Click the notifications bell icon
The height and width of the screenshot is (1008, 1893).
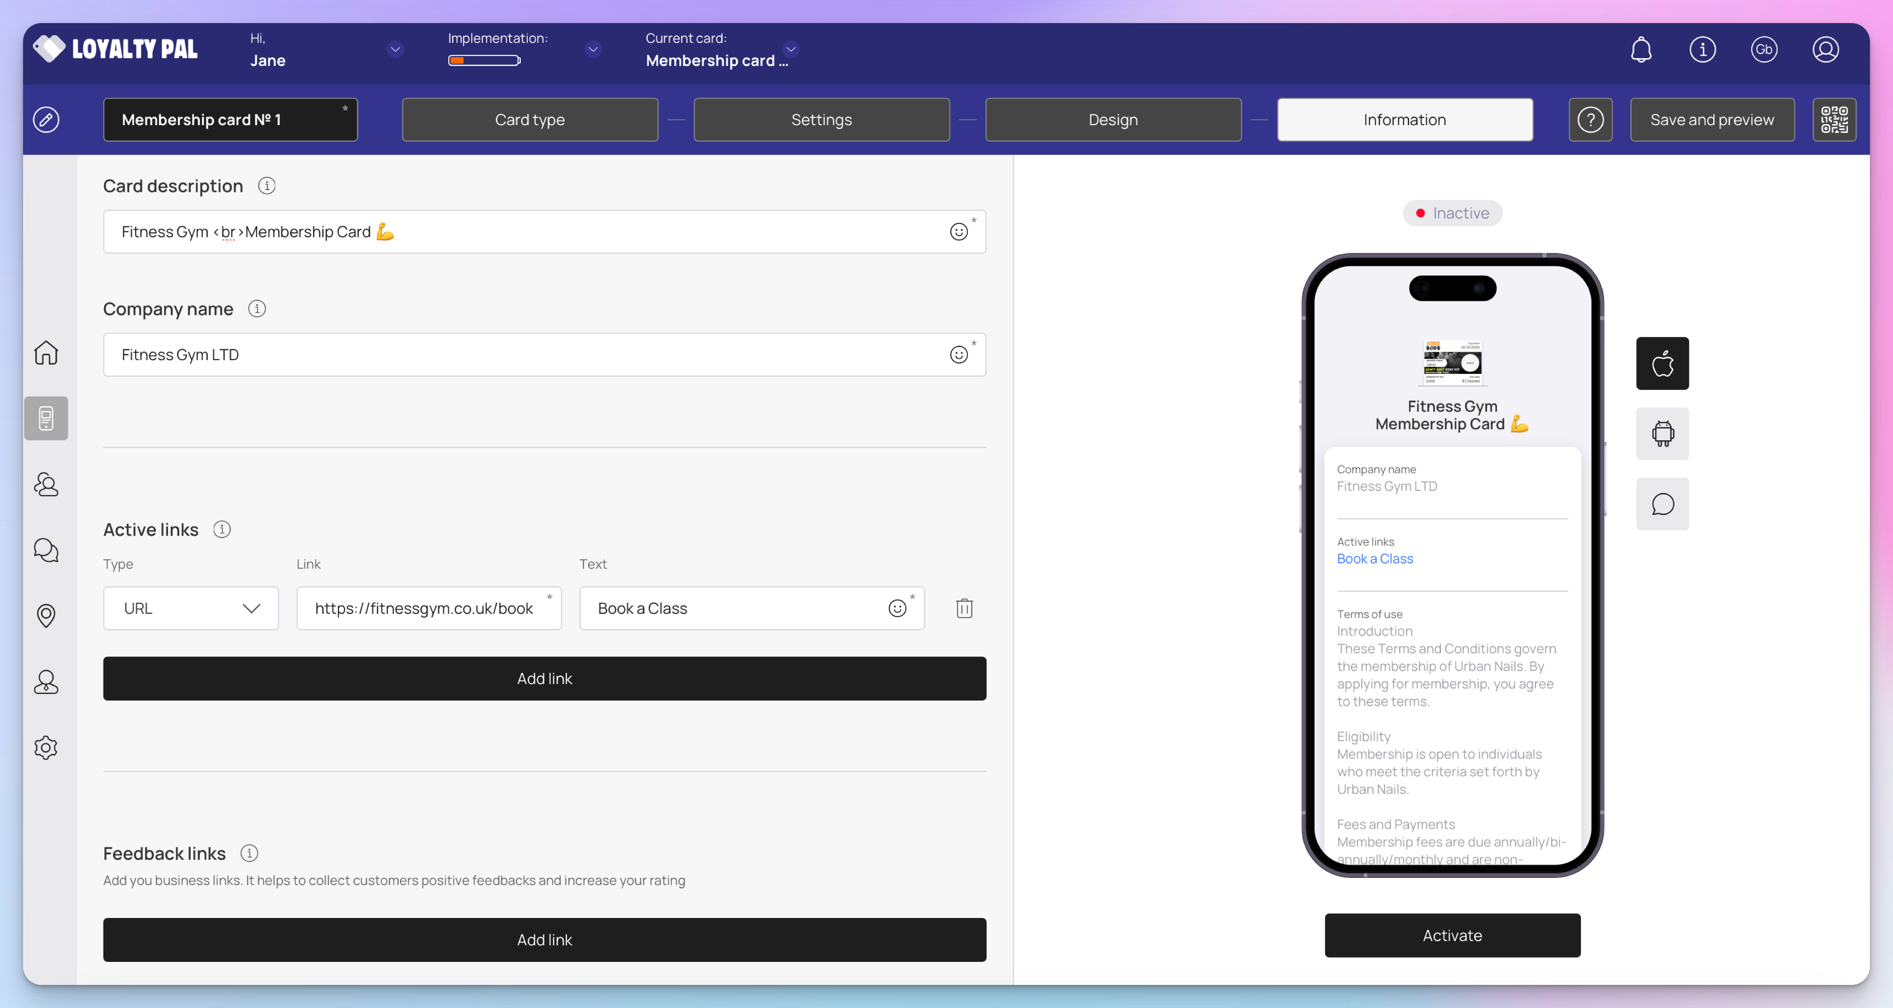[1641, 50]
